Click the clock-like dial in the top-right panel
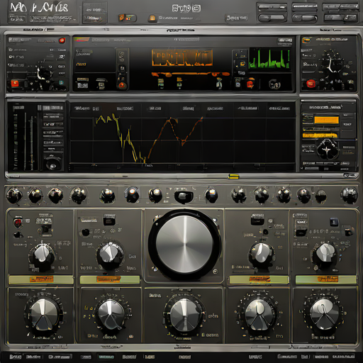The height and width of the screenshot is (363, 363). point(331,62)
